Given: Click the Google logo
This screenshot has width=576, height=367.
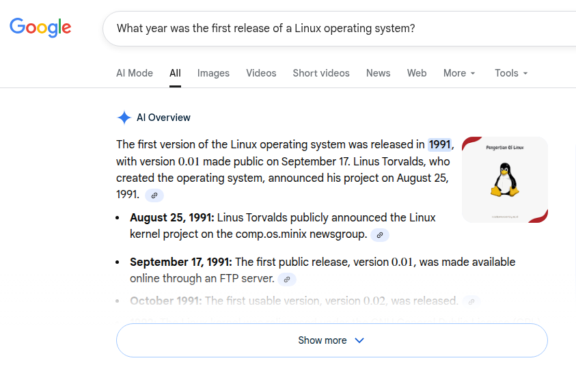Looking at the screenshot, I should tap(40, 27).
